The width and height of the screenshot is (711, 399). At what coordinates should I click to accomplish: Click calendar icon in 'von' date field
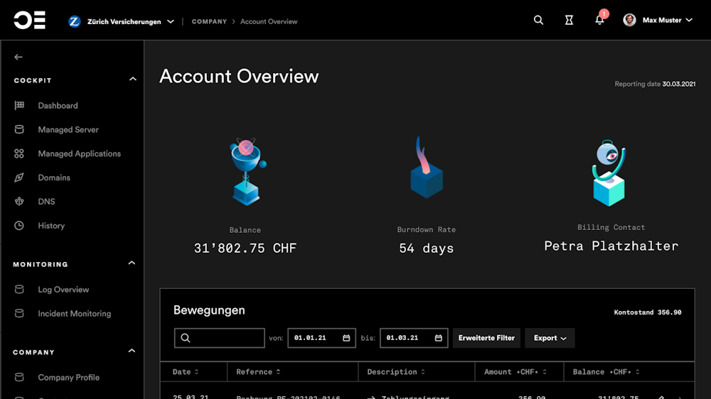(346, 338)
